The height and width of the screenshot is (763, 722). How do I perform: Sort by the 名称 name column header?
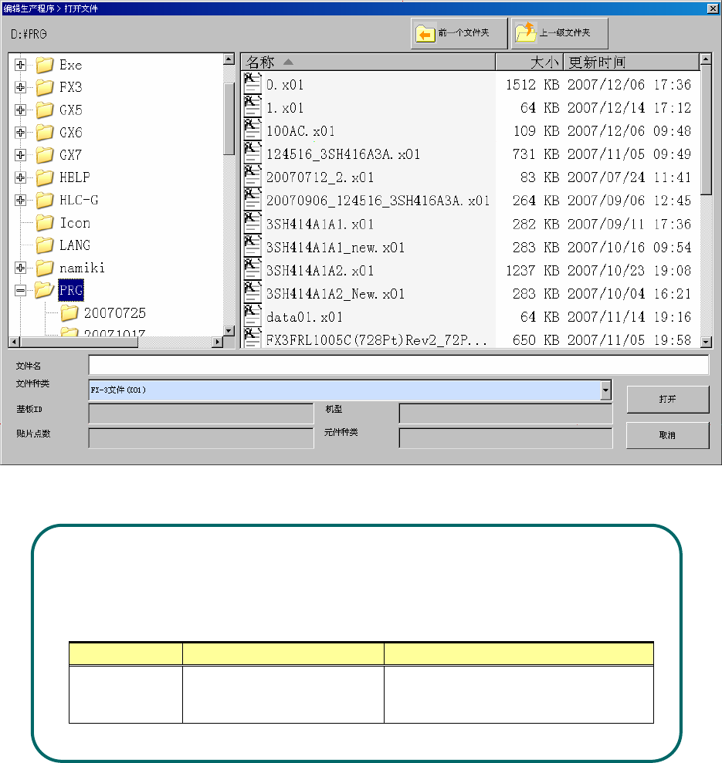pyautogui.click(x=368, y=62)
